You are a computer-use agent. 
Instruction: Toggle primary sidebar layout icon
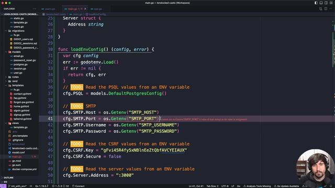pos(316,3)
